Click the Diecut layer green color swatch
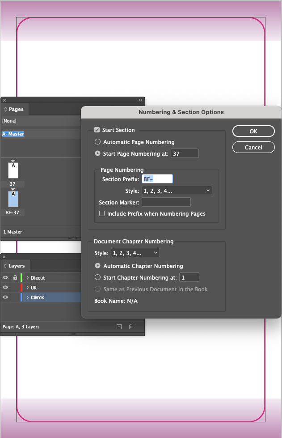The width and height of the screenshot is (282, 438). [21, 278]
